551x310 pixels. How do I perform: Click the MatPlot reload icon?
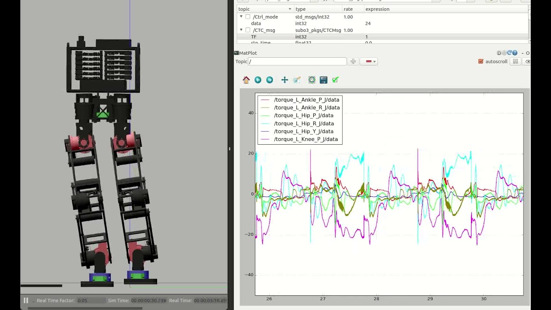tap(510, 53)
